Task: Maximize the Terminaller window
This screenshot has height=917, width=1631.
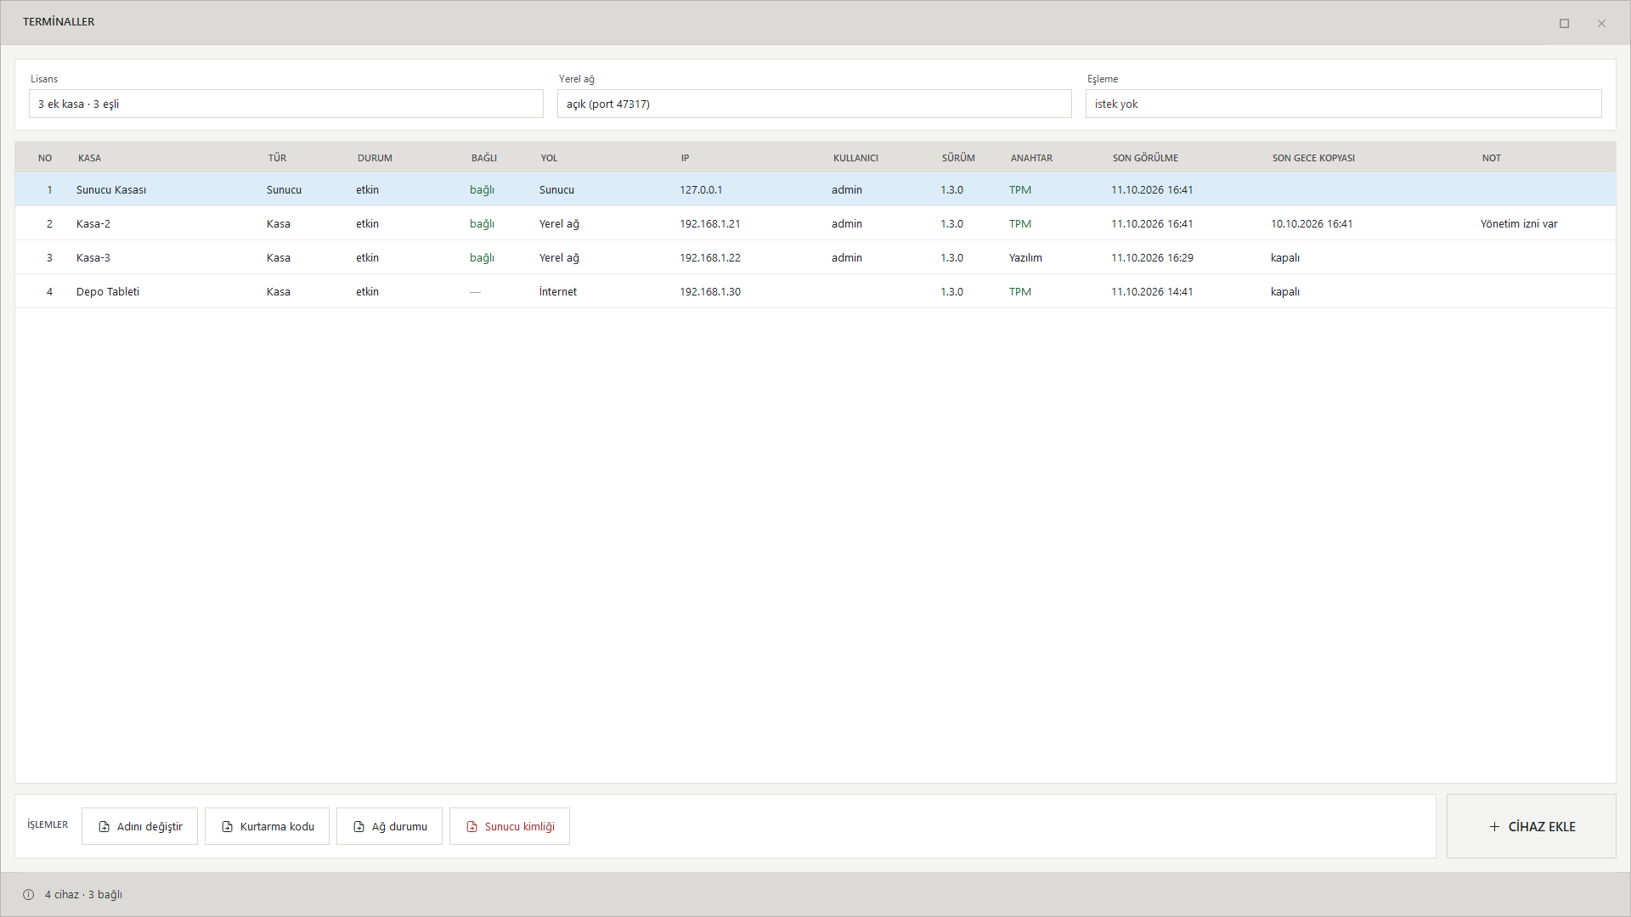Action: click(x=1564, y=23)
